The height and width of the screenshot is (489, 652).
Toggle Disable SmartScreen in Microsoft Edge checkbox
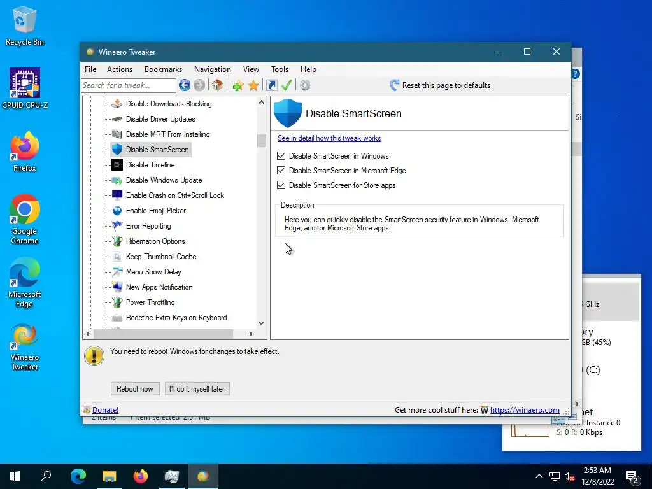pos(281,171)
